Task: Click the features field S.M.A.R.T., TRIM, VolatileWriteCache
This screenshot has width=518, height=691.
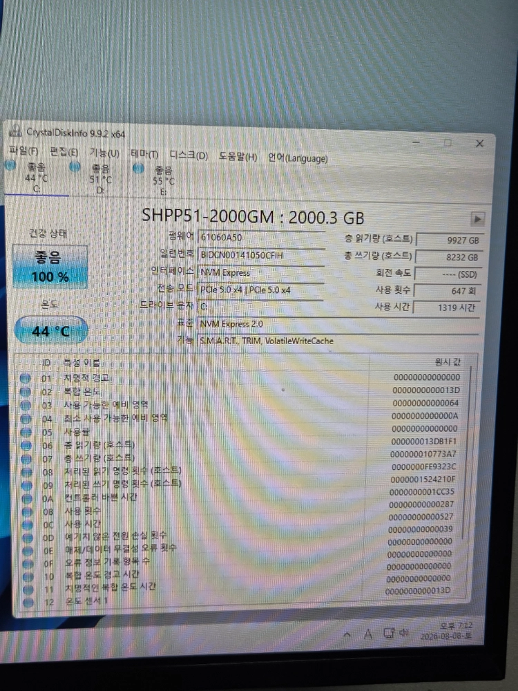Action: (338, 340)
